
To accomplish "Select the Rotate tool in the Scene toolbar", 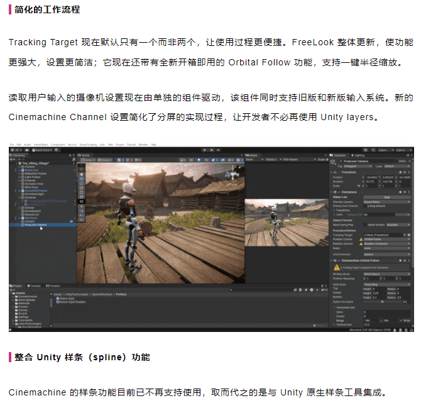I will (81, 183).
